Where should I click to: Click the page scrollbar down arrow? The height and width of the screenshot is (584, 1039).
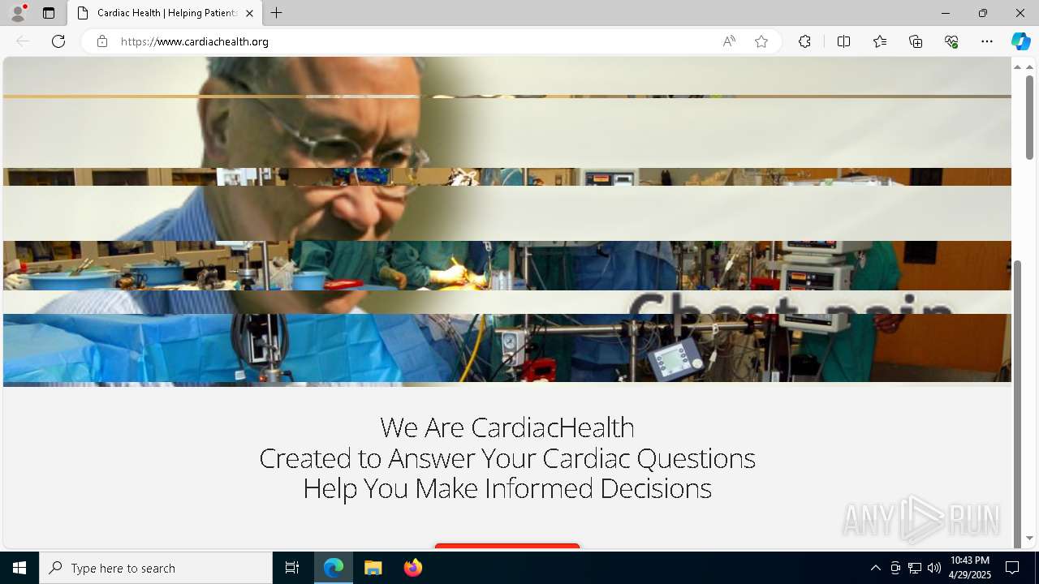(x=1029, y=538)
